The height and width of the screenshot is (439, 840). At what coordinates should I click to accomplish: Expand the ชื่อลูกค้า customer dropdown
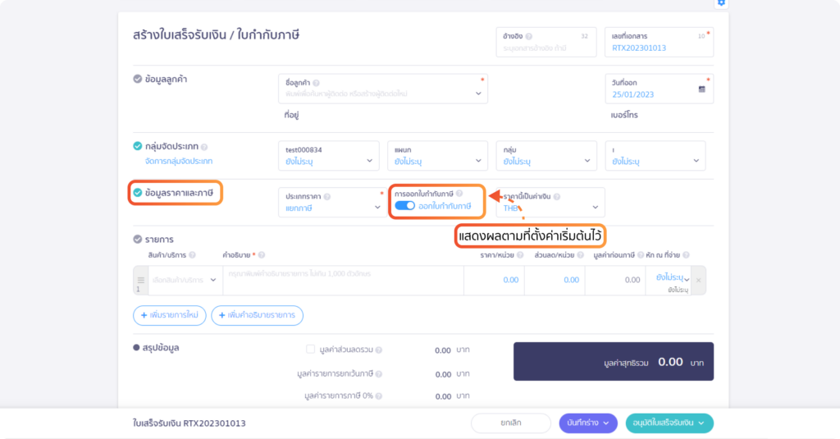(478, 94)
